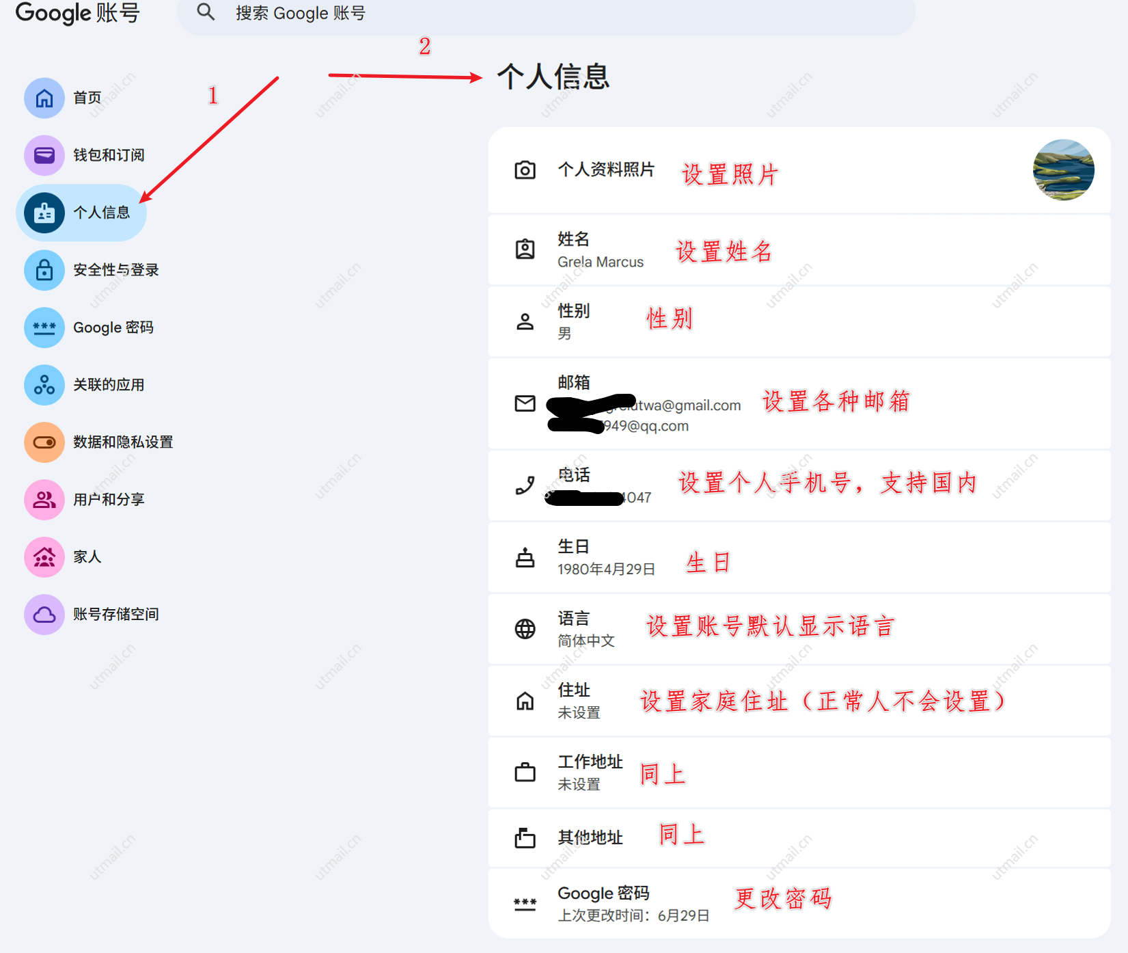This screenshot has height=953, width=1128.
Task: Click the 个人信息 page heading
Action: [553, 76]
